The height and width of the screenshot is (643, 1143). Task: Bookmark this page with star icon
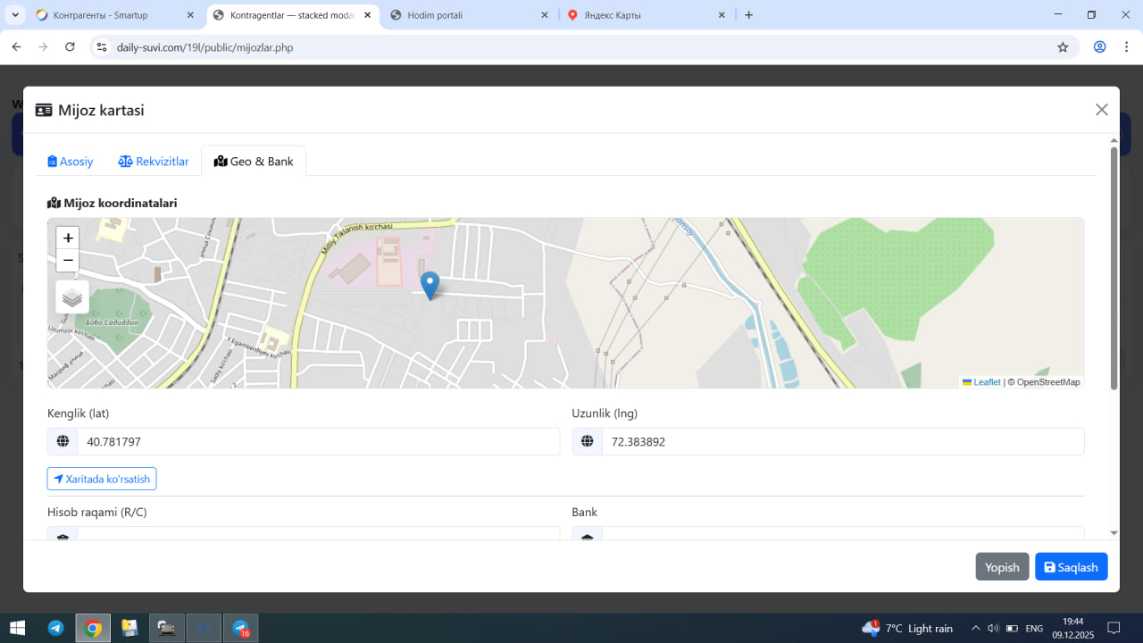(1063, 47)
